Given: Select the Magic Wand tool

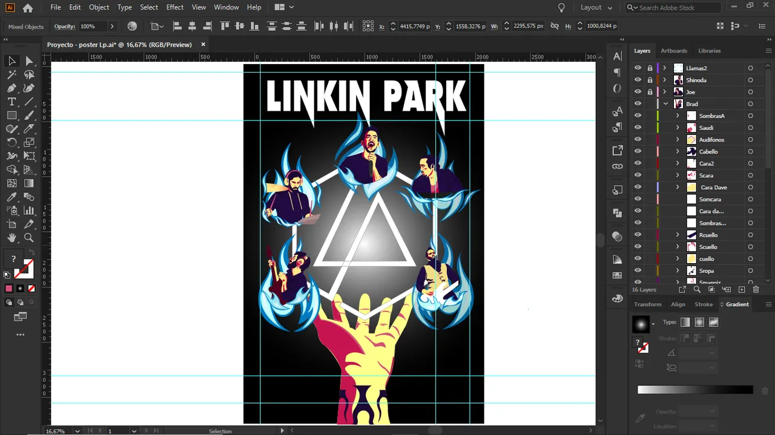Looking at the screenshot, I should 12,75.
